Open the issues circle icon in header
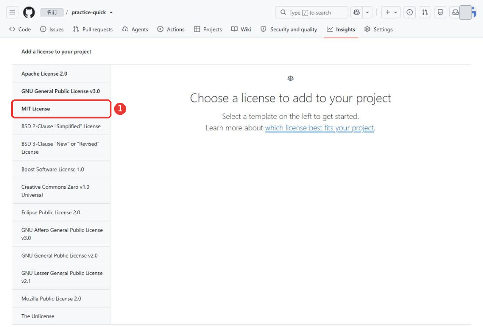Image resolution: width=483 pixels, height=327 pixels. [x=410, y=12]
